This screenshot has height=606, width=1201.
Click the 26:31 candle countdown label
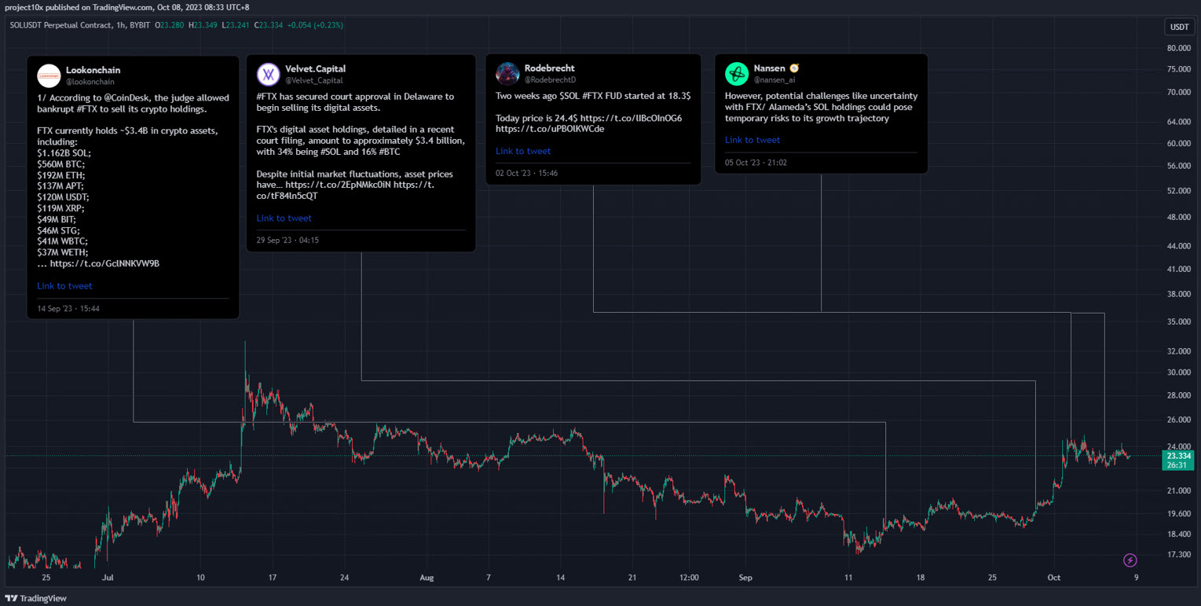[1178, 465]
